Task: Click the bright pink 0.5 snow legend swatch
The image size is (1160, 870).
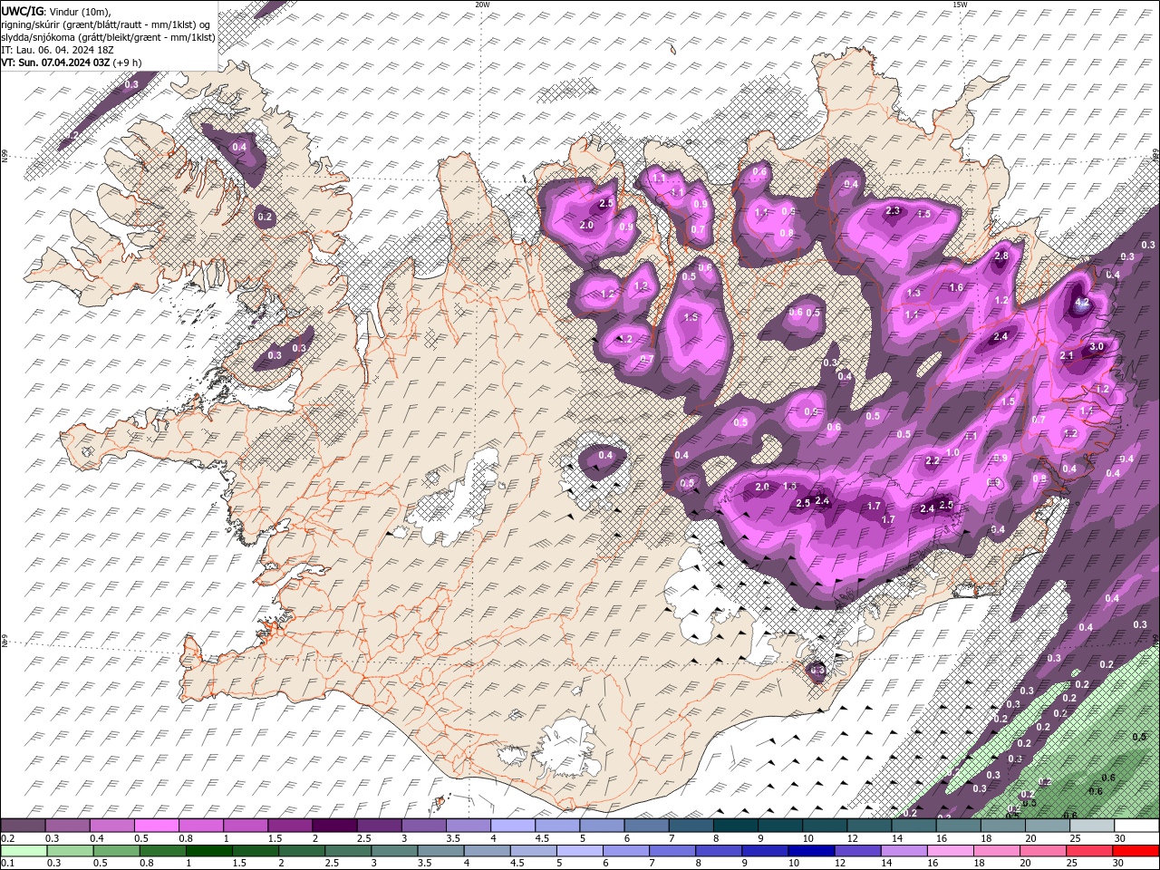Action: pos(156,826)
